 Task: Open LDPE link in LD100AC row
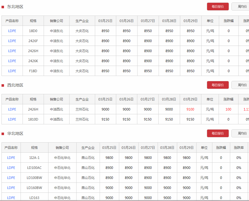tap(11, 168)
